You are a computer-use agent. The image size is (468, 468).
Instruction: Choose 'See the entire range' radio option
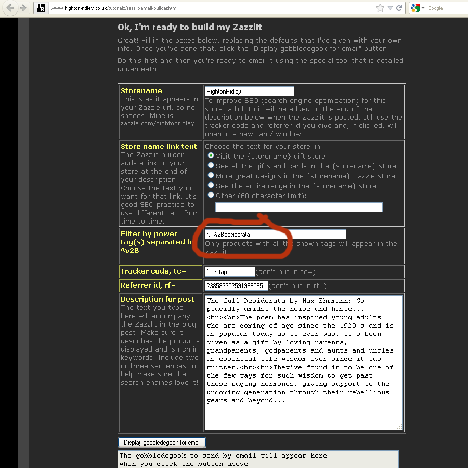click(211, 185)
